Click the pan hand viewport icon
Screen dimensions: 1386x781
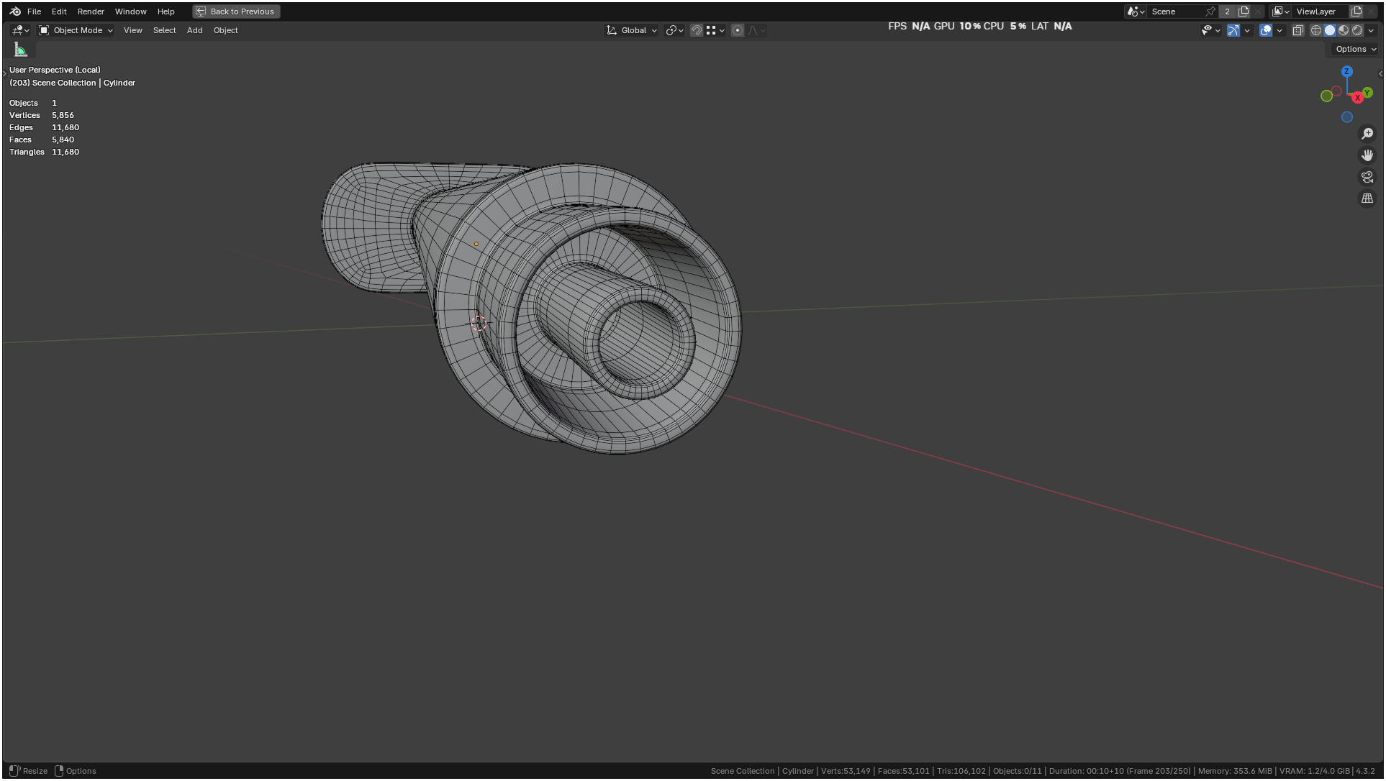(x=1367, y=155)
